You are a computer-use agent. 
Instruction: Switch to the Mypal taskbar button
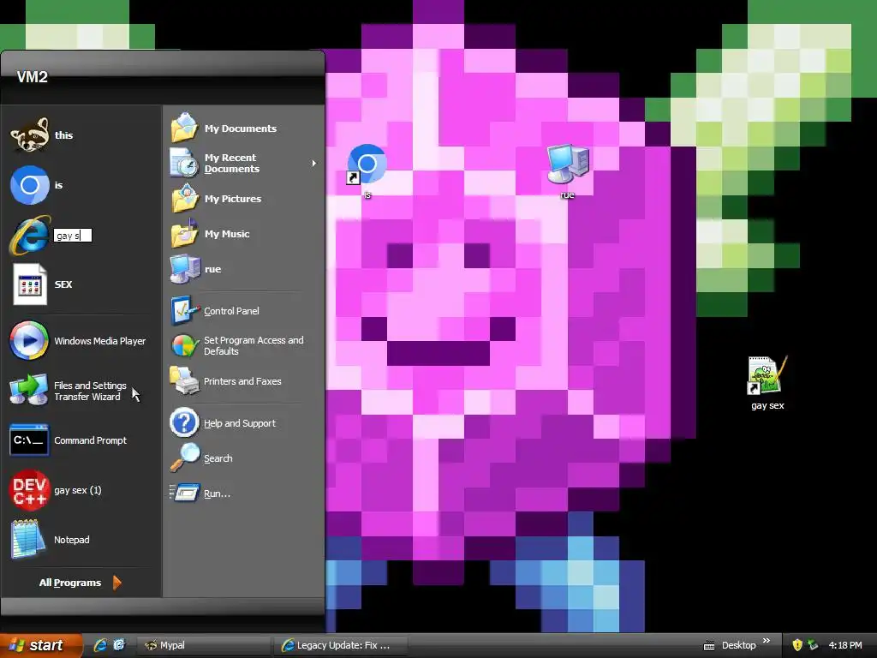click(x=205, y=645)
